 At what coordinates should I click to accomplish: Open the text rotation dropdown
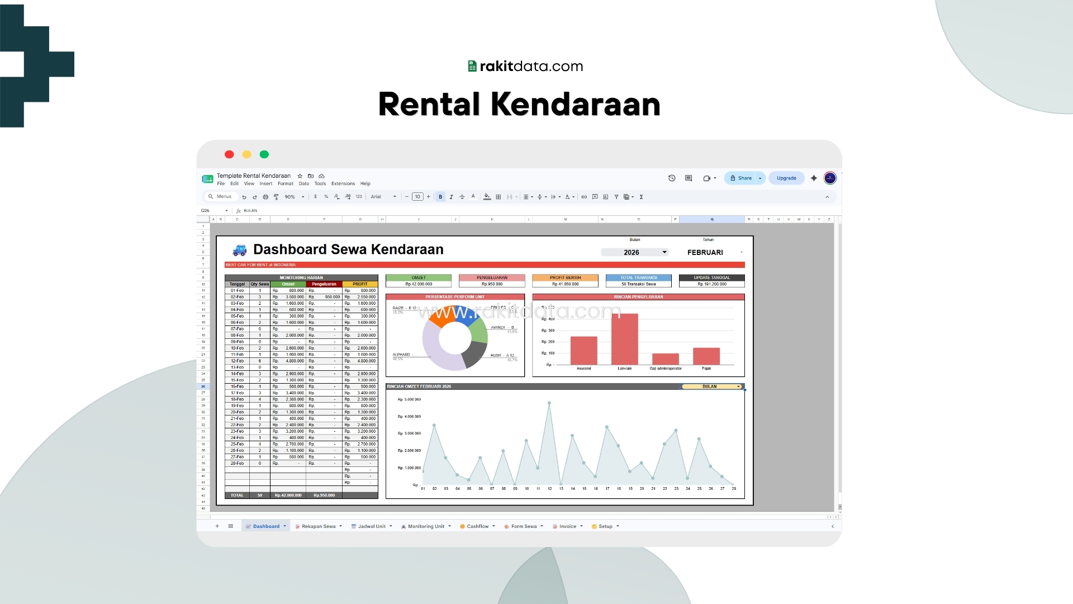[569, 197]
